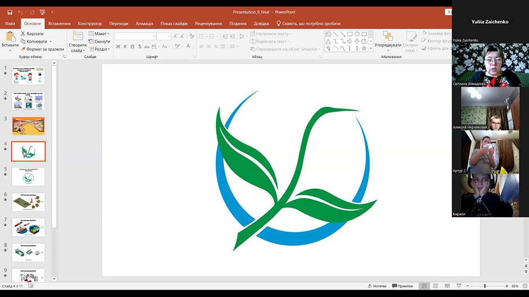
Task: Align text left in paragraph group
Action: pos(201,47)
